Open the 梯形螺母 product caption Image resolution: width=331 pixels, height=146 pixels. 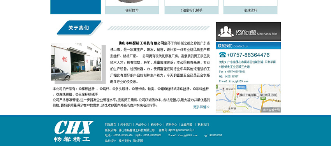tap(132, 10)
